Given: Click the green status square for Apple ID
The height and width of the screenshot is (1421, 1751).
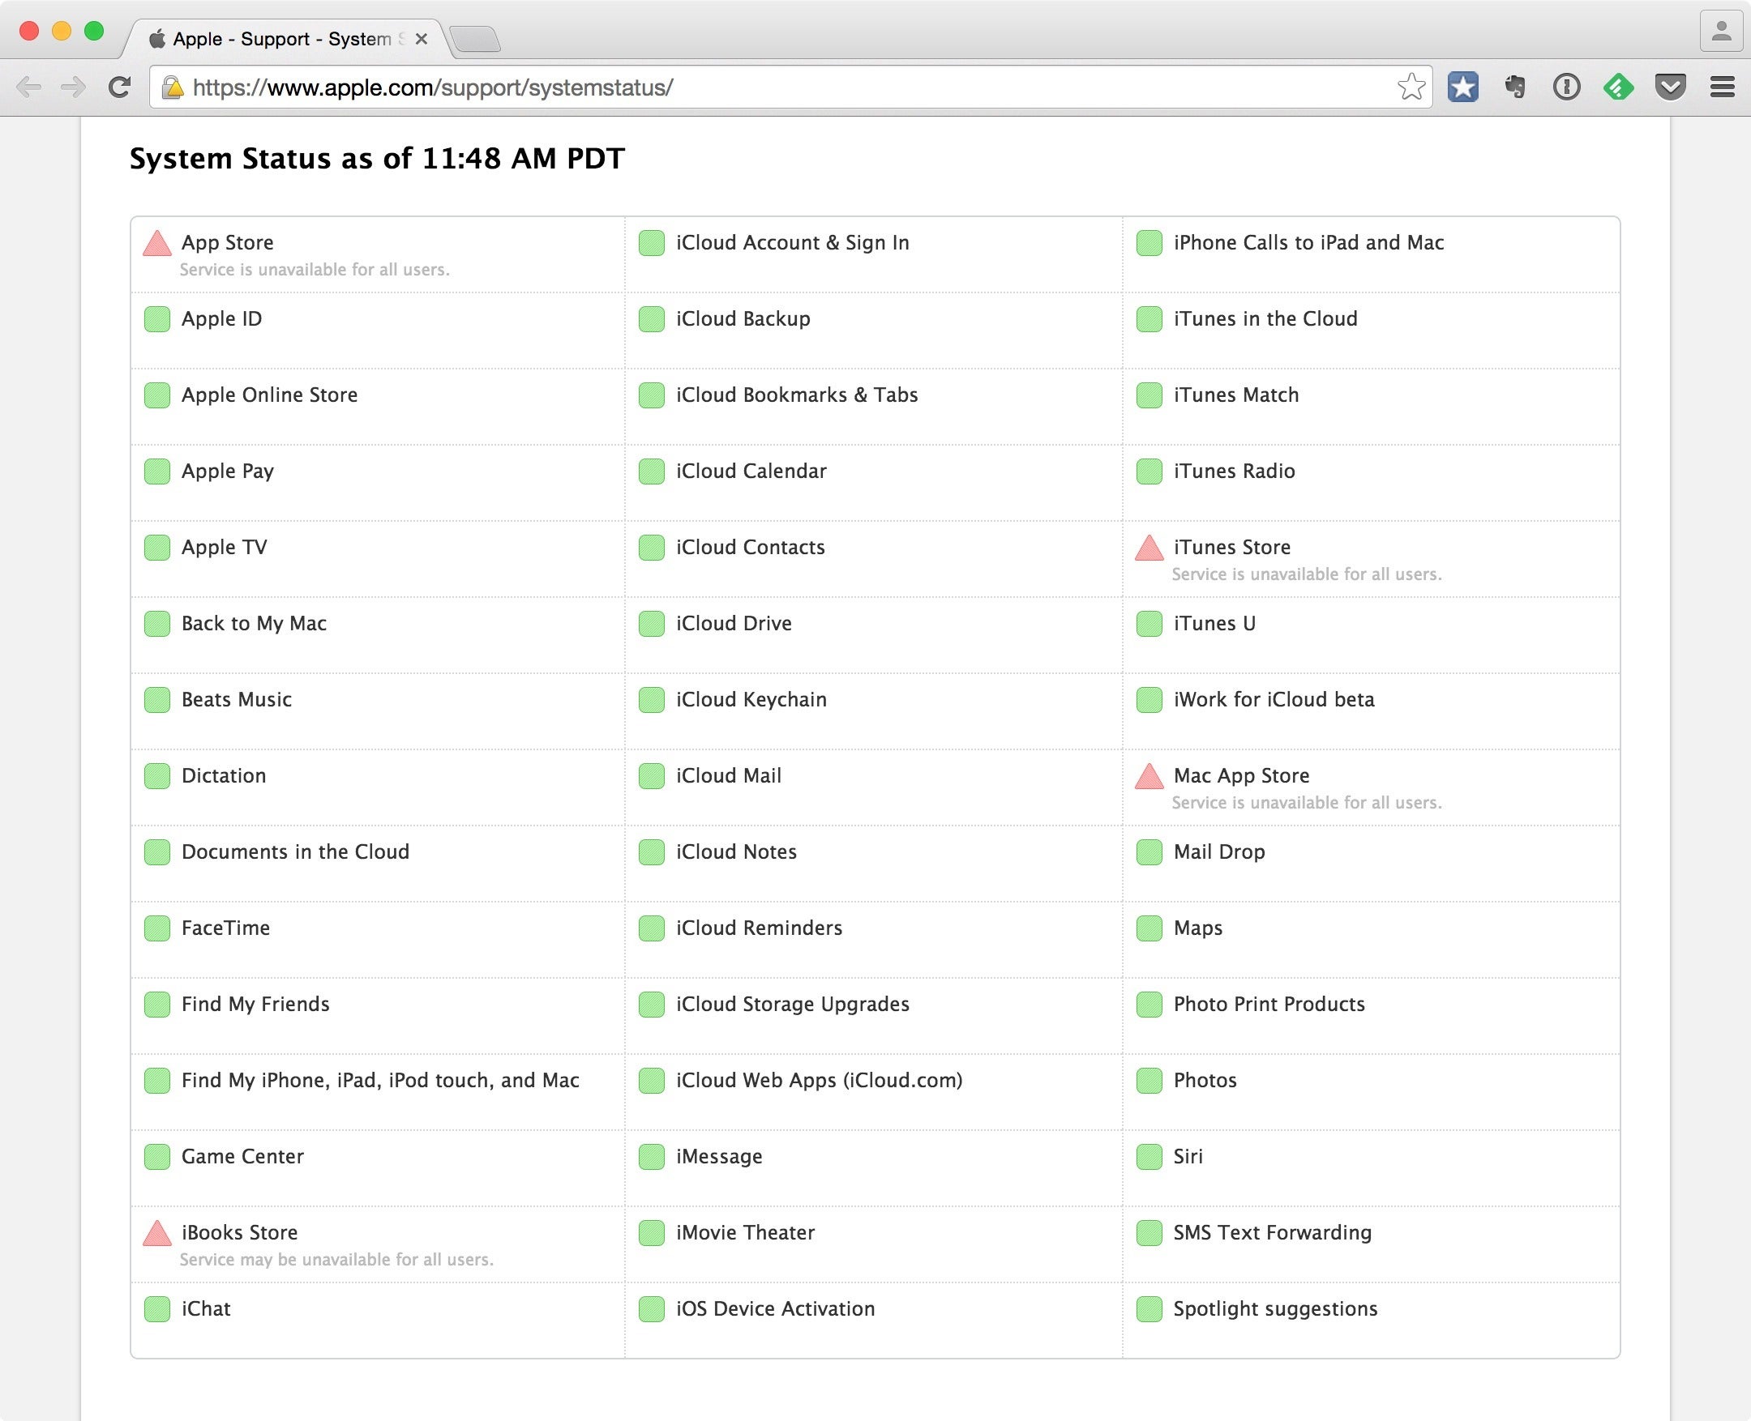Looking at the screenshot, I should pos(156,319).
